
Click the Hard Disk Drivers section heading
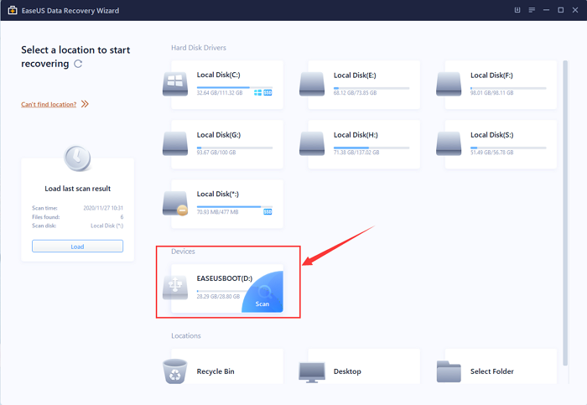pyautogui.click(x=199, y=48)
